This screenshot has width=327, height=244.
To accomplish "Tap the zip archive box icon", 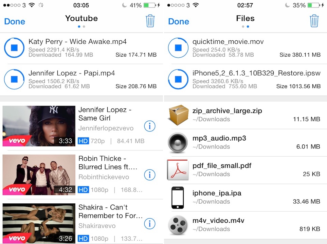I will coord(178,115).
